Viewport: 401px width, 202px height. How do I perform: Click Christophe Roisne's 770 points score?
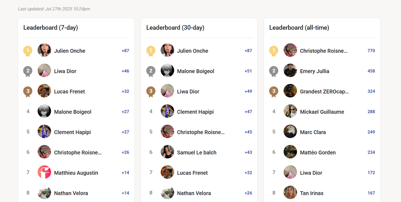[371, 50]
